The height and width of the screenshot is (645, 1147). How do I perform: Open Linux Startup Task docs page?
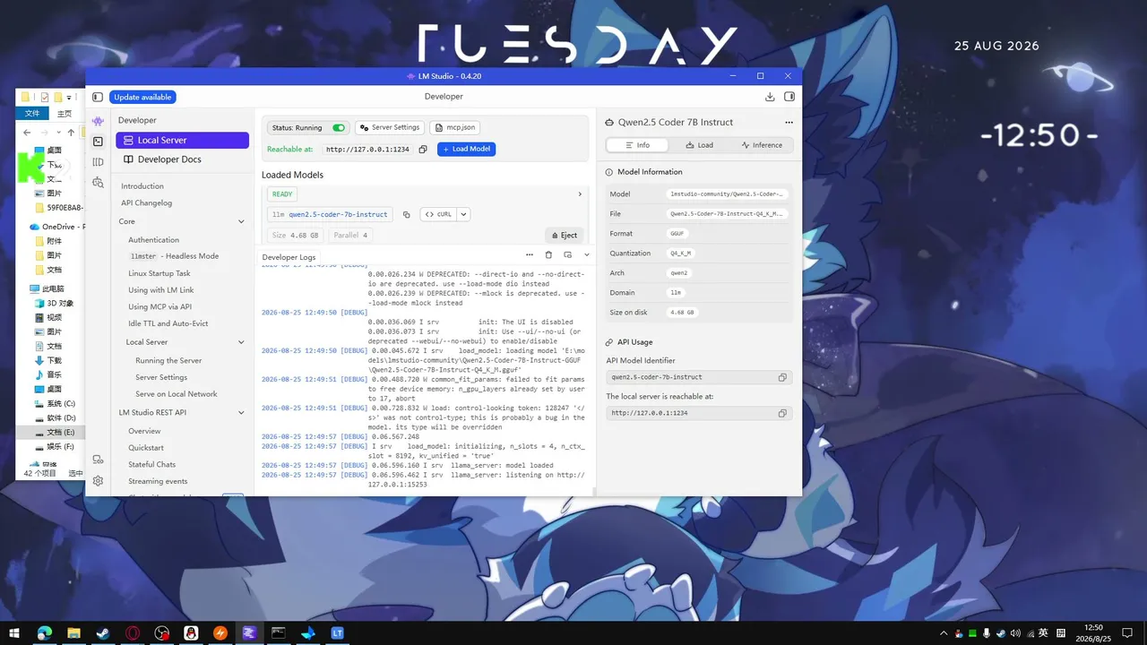[160, 273]
